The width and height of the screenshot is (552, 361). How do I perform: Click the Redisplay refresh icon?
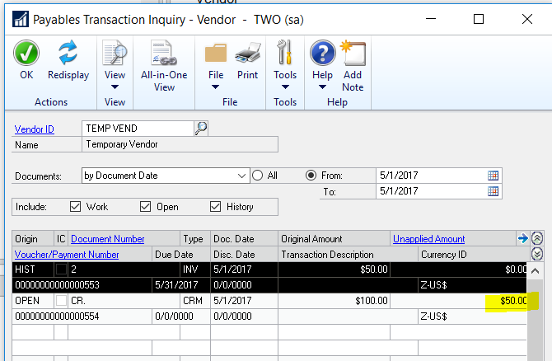[68, 54]
